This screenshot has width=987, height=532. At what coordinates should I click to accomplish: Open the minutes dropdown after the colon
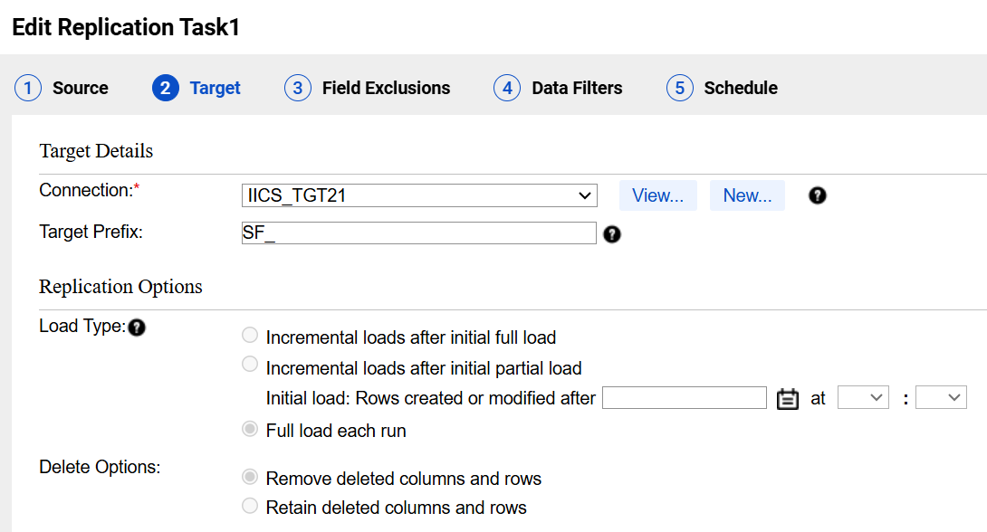[x=941, y=397]
